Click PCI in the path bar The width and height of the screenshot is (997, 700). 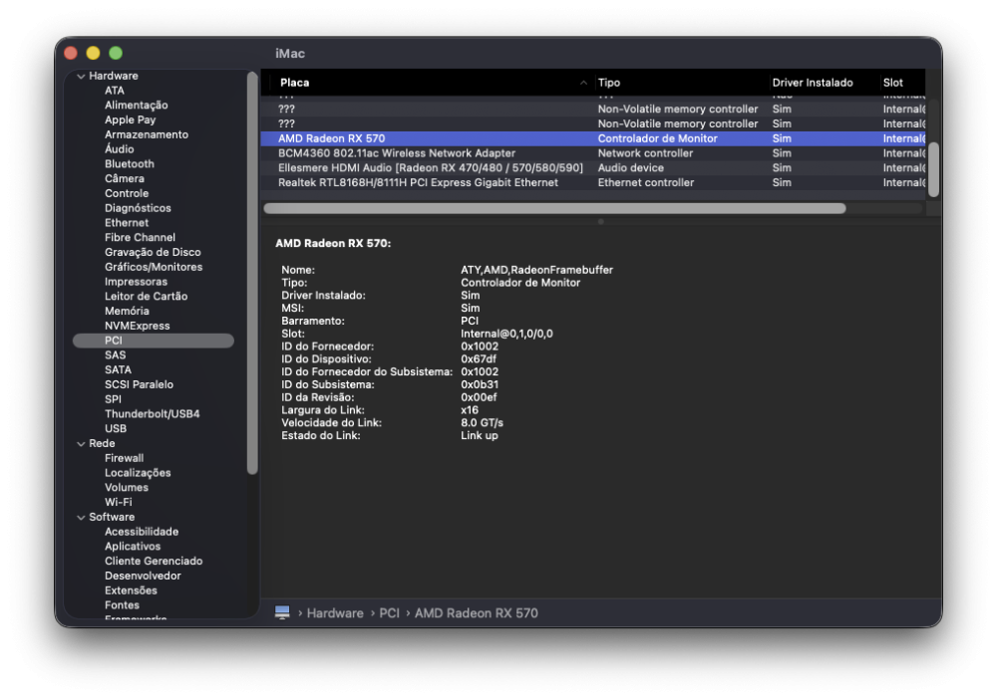click(x=389, y=613)
